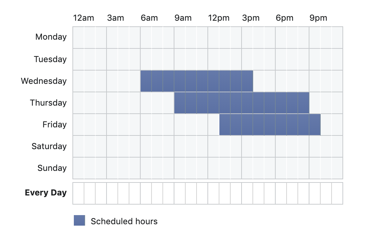Viewport: 372px width, 233px height.
Task: Toggle the Every Day 9pm cell
Action: 315,193
